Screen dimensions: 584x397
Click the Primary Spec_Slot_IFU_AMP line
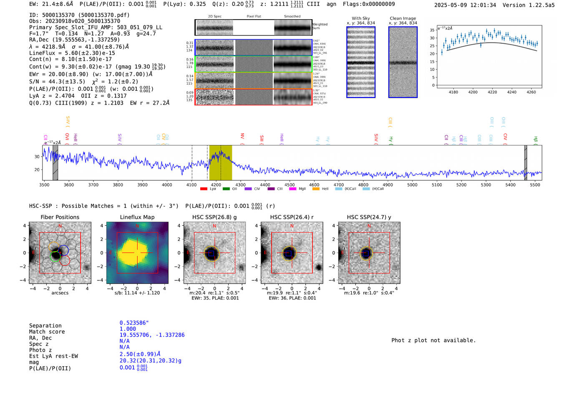(96, 27)
